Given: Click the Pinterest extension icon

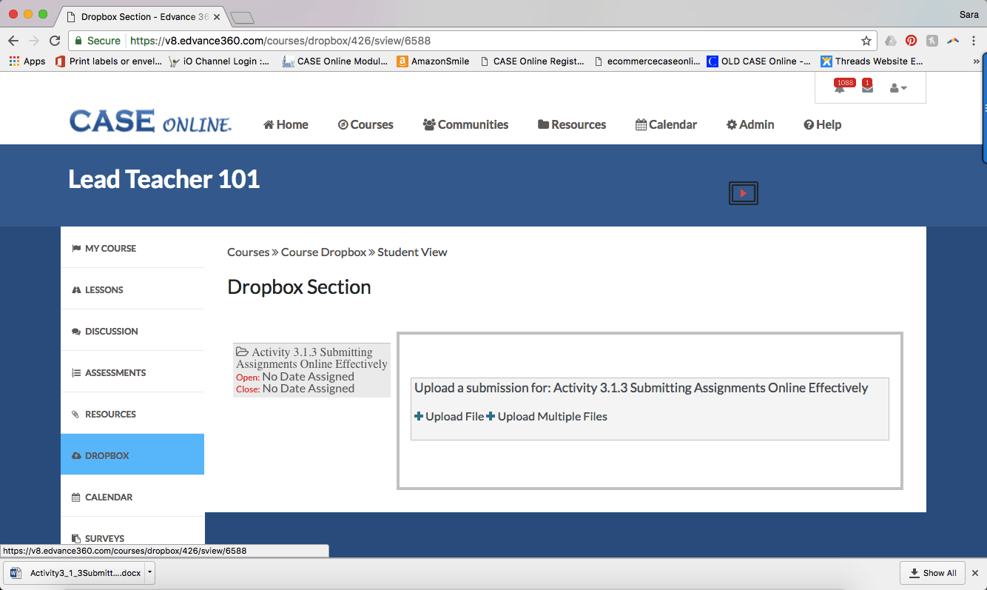Looking at the screenshot, I should 911,41.
